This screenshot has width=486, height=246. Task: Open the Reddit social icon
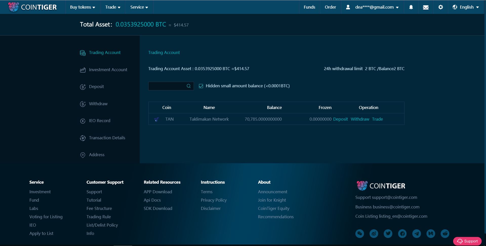(445, 234)
